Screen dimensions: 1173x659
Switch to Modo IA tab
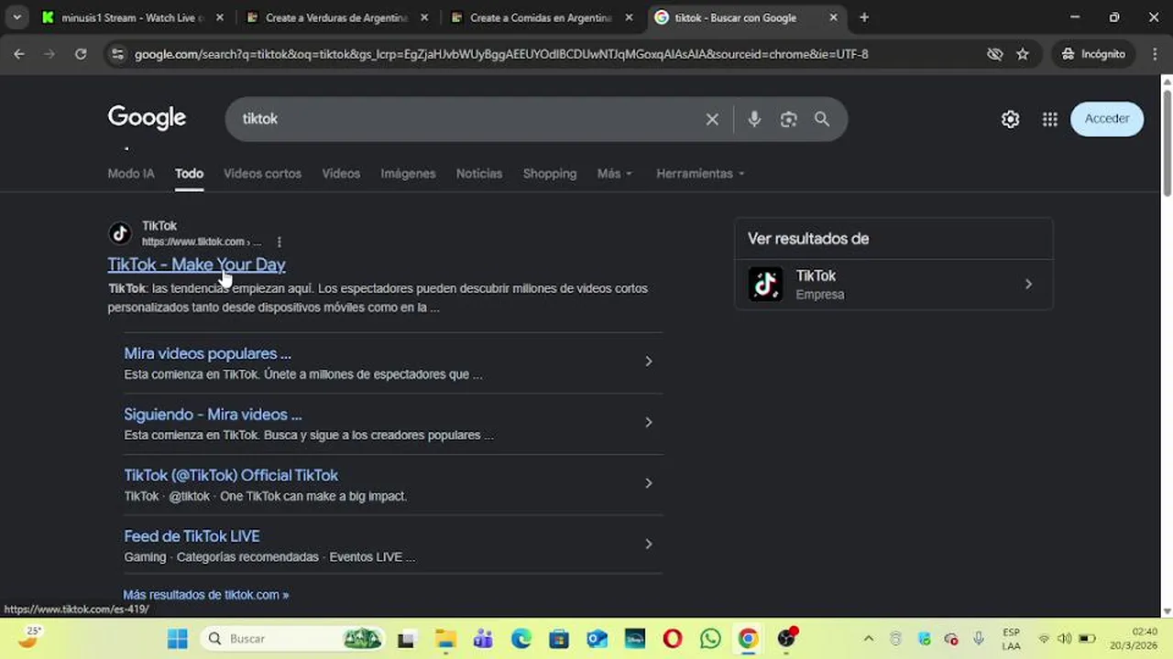[x=131, y=173]
